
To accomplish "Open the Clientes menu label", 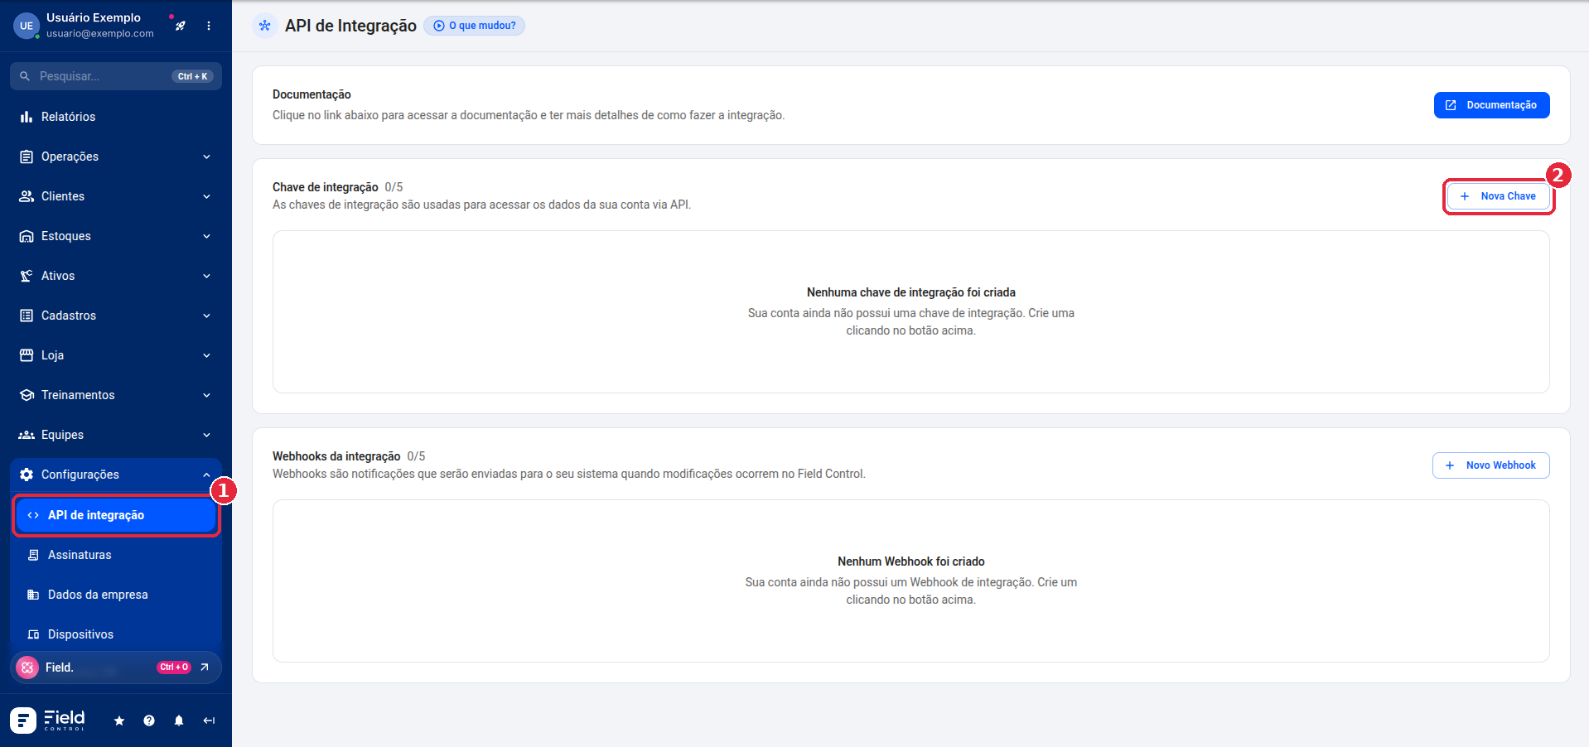I will point(63,196).
